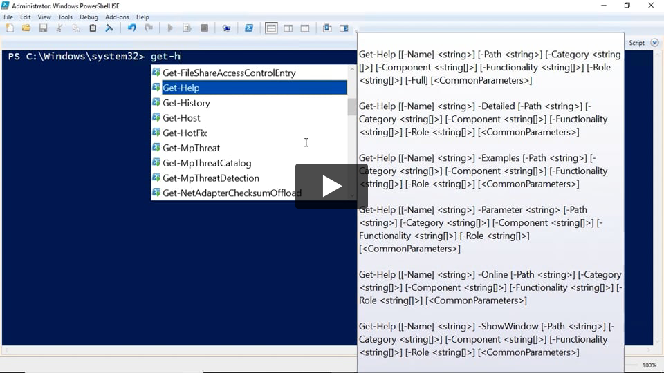664x373 pixels.
Task: Click the IntelliSense list scrollbar thumb
Action: [x=352, y=107]
